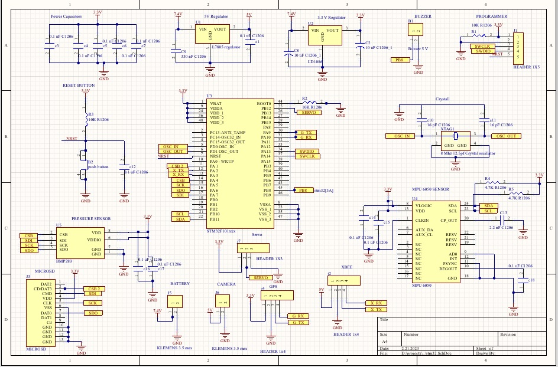Viewport: 558px width, 367px height.
Task: Click the PB8 net label beside buzzer
Action: pos(400,60)
